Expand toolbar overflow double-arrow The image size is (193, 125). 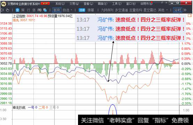coord(185,10)
